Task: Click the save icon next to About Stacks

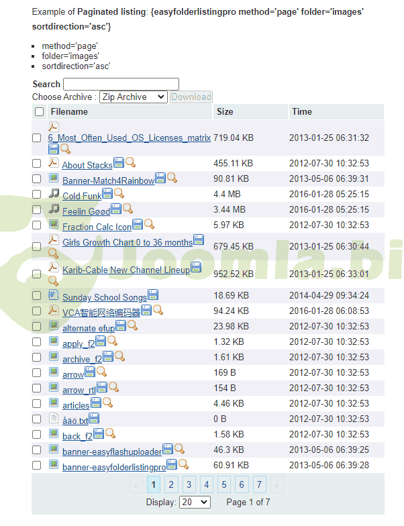Action: pos(119,162)
